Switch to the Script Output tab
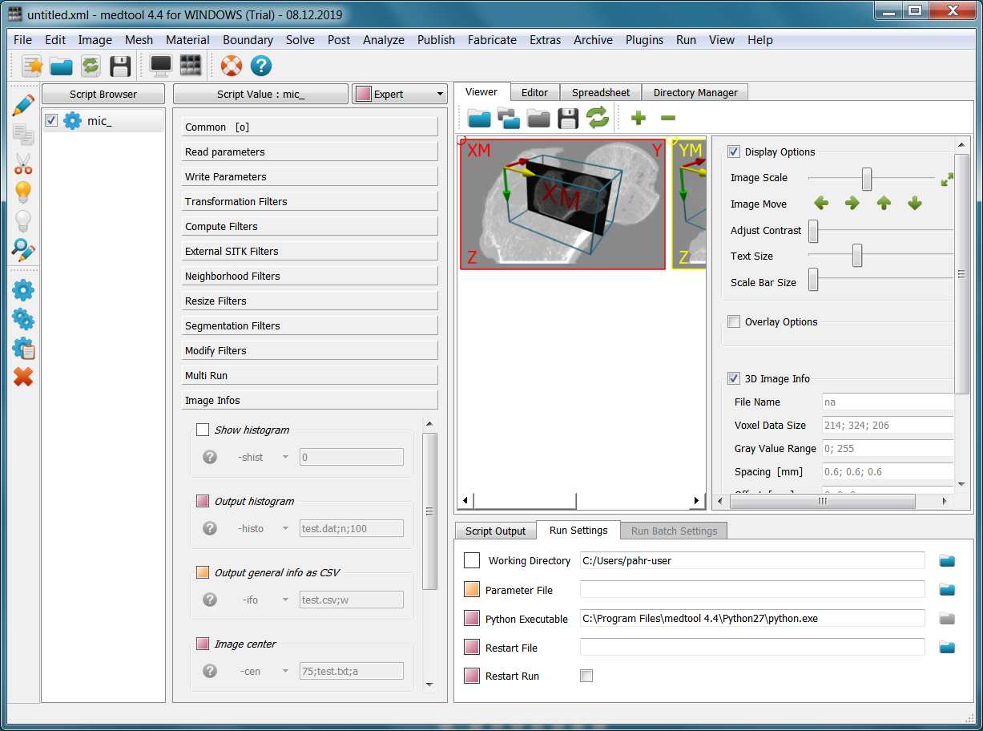Screen dimensions: 983x731 click(496, 531)
